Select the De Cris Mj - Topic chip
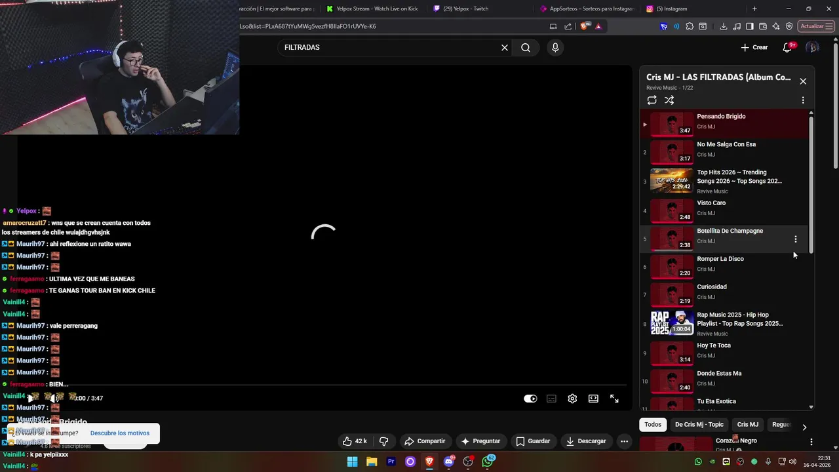 coord(699,424)
